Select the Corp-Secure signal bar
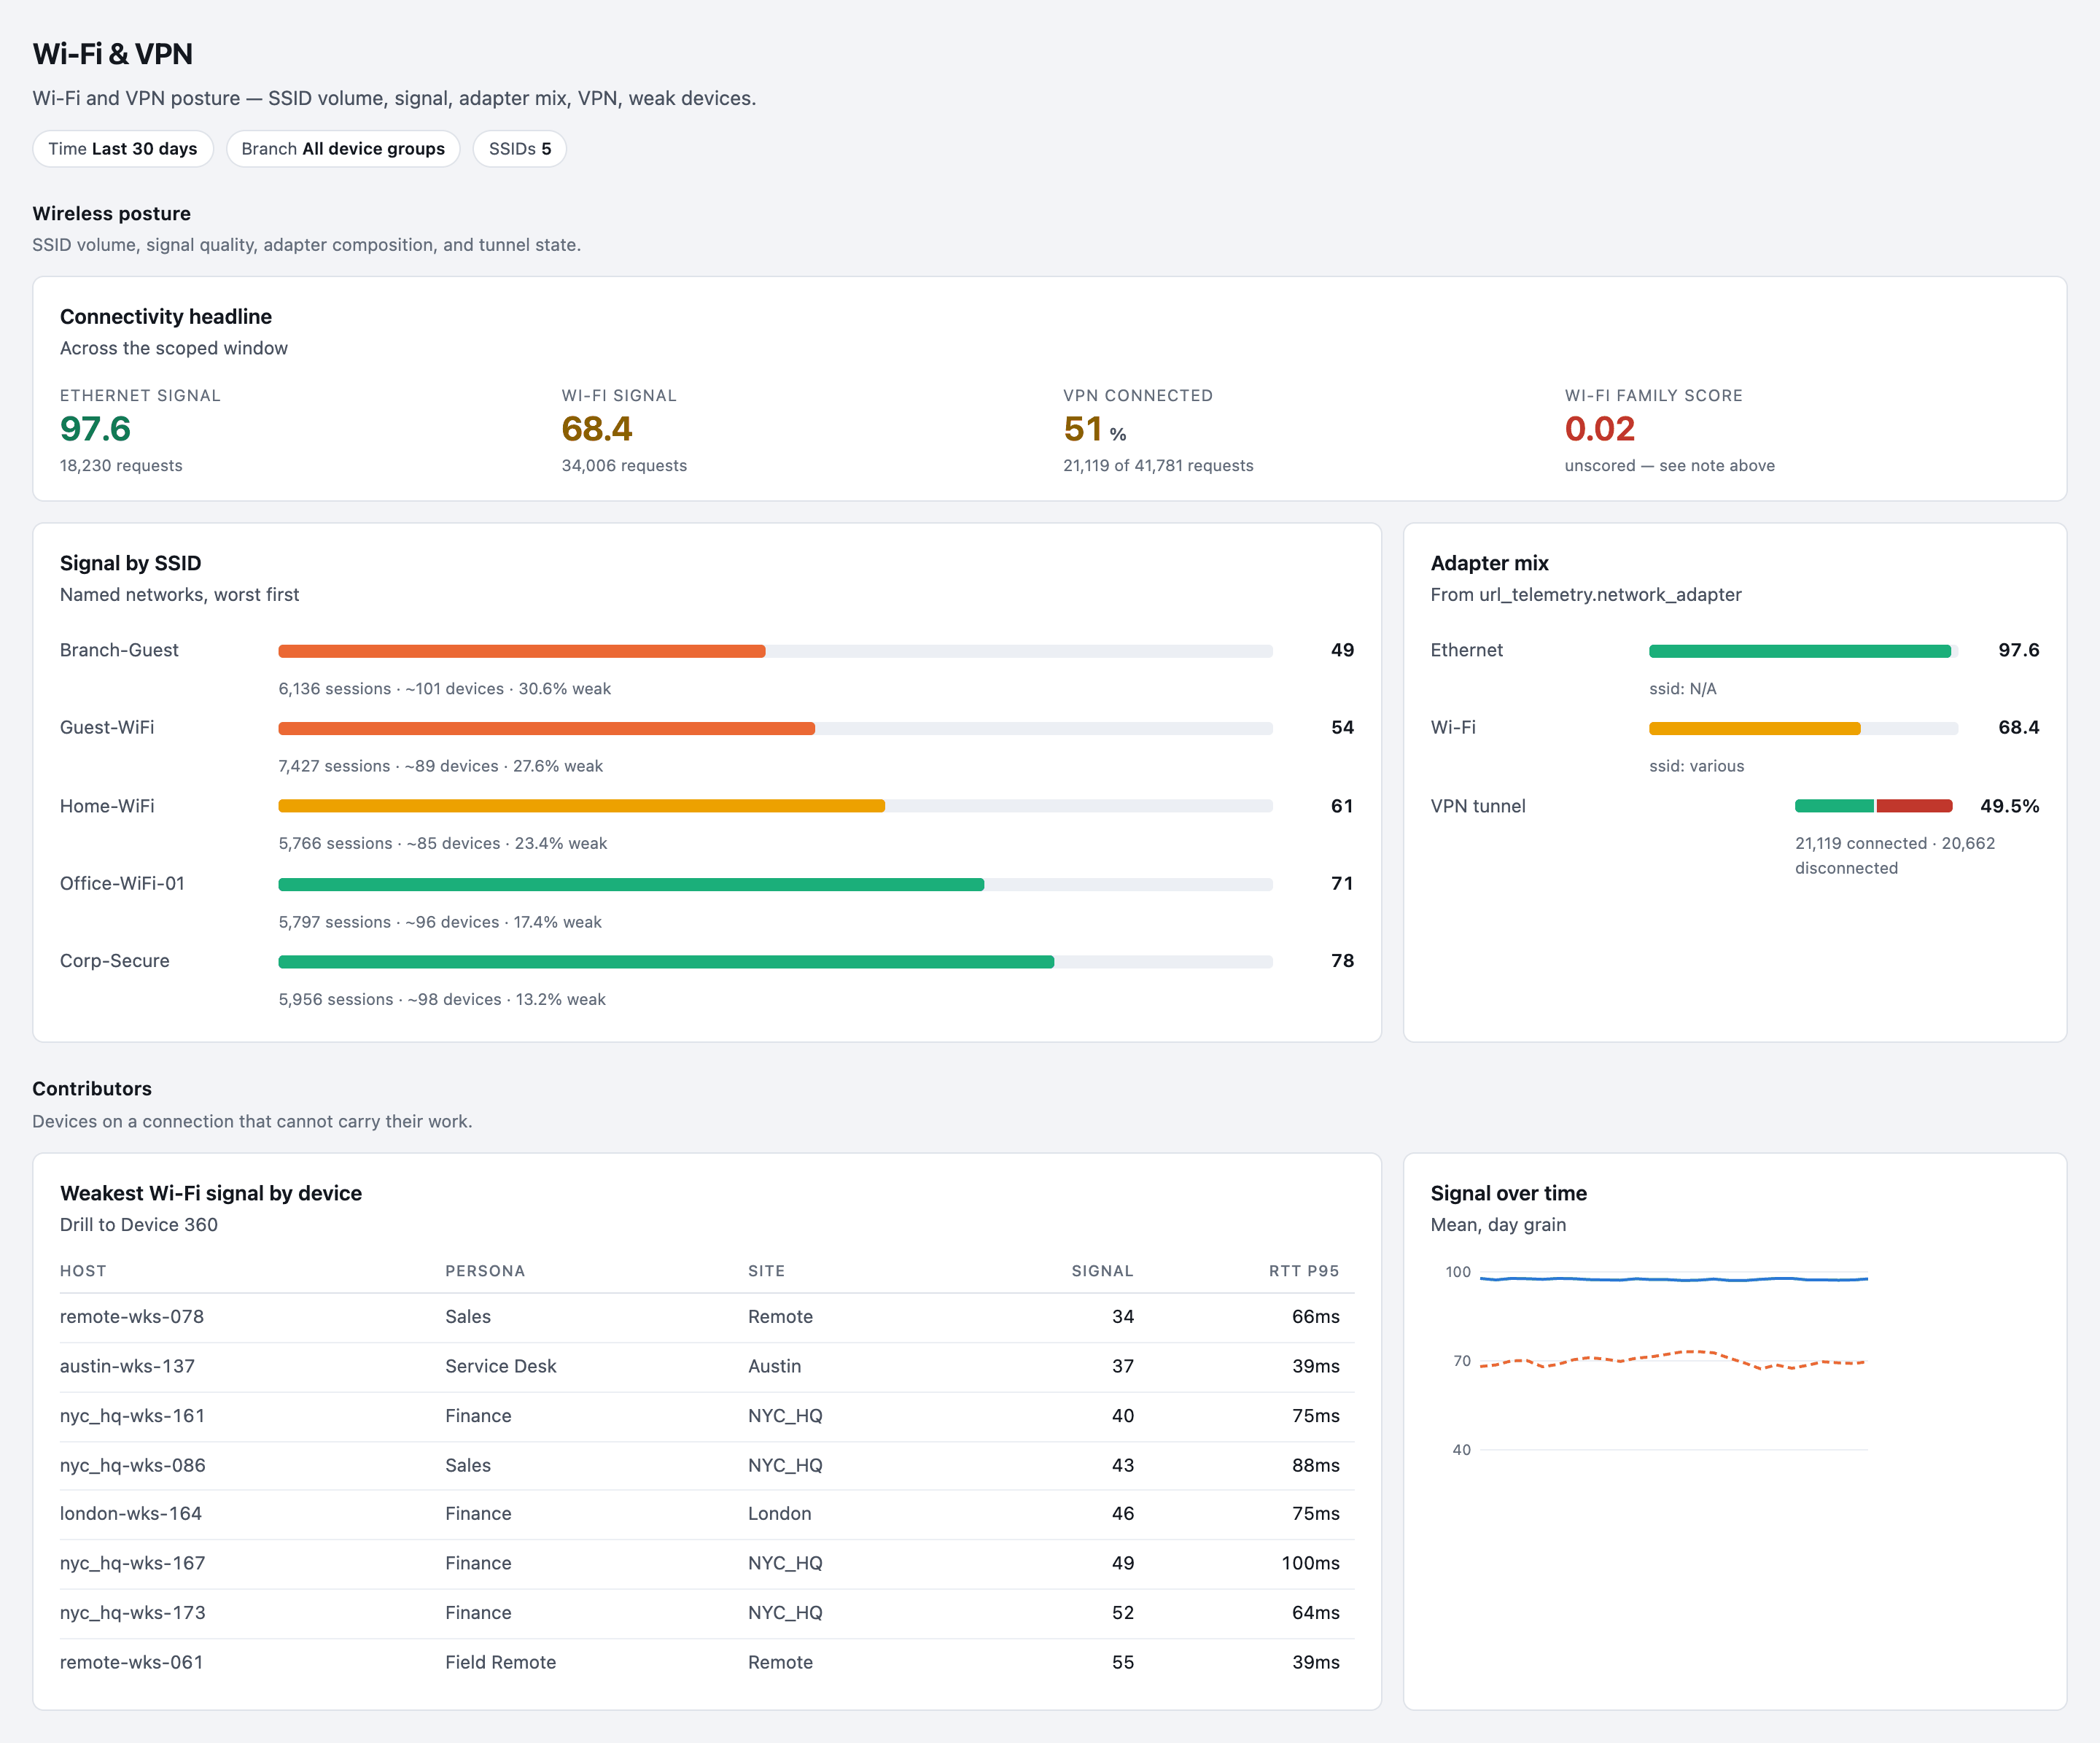Viewport: 2100px width, 1743px height. coord(775,961)
